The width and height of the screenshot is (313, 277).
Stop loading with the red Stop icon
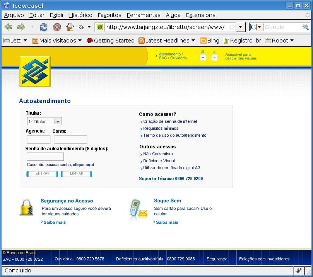point(57,27)
